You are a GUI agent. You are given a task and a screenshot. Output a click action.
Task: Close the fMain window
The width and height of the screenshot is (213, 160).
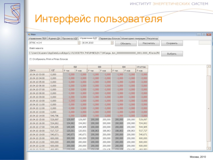(x=209, y=35)
